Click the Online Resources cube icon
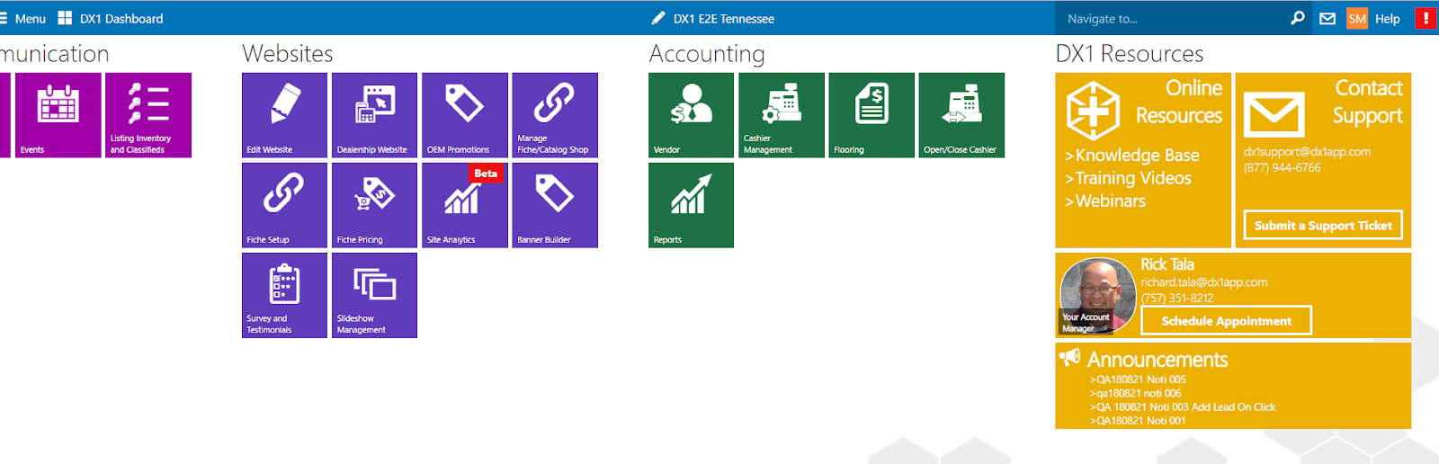The image size is (1439, 464). [1093, 111]
